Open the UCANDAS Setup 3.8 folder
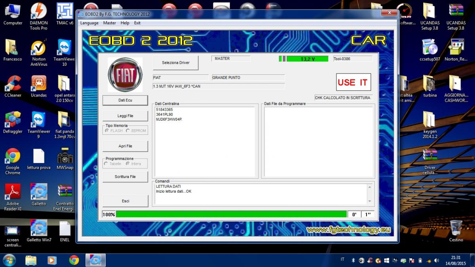 click(429, 17)
